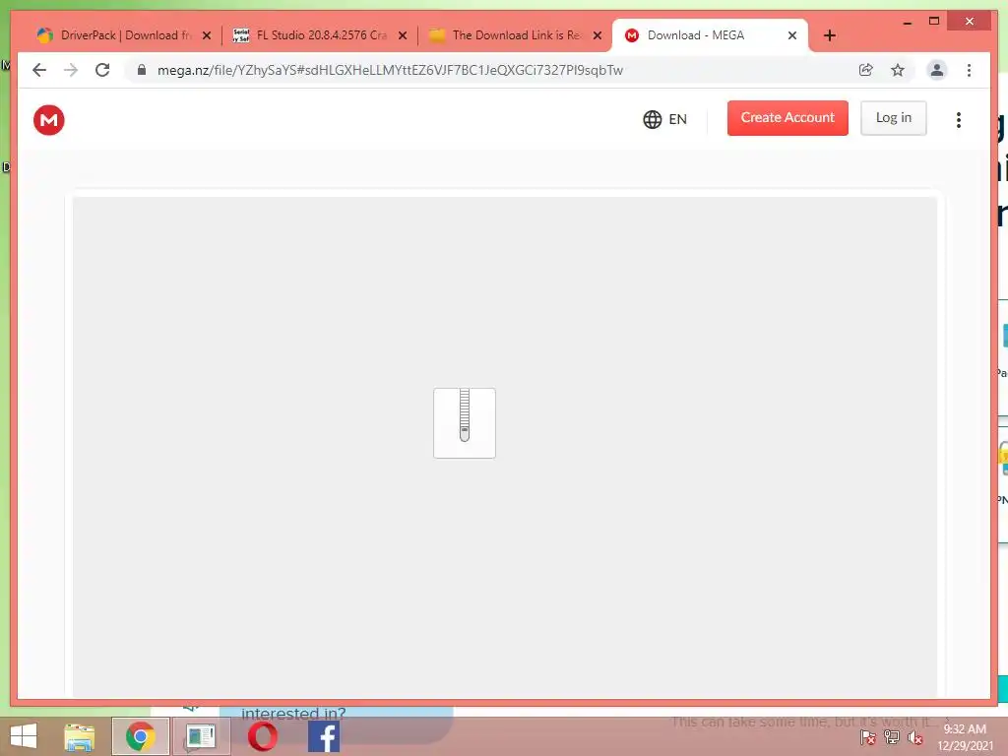Close the Download - MEGA tab
Image resolution: width=1008 pixels, height=756 pixels.
pos(792,35)
